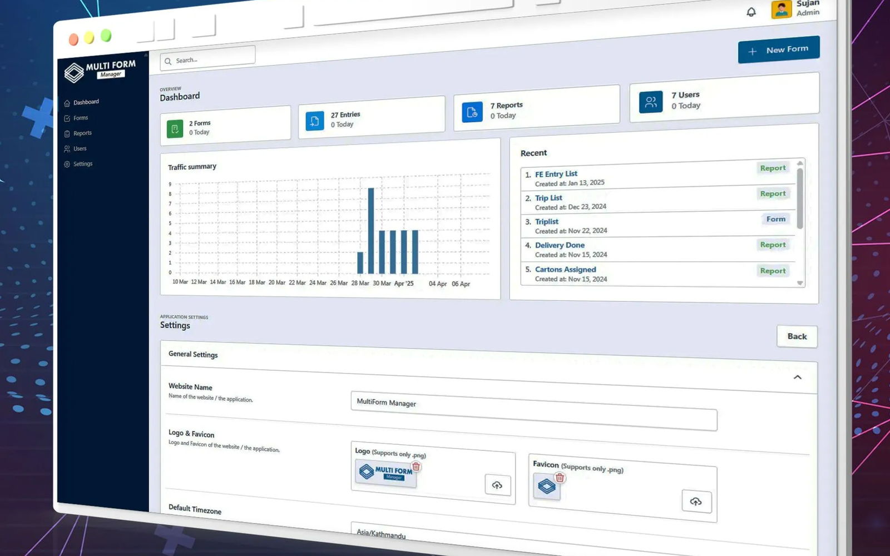Viewport: 890px width, 556px height.
Task: Click the Traffic summary heading
Action: point(192,167)
